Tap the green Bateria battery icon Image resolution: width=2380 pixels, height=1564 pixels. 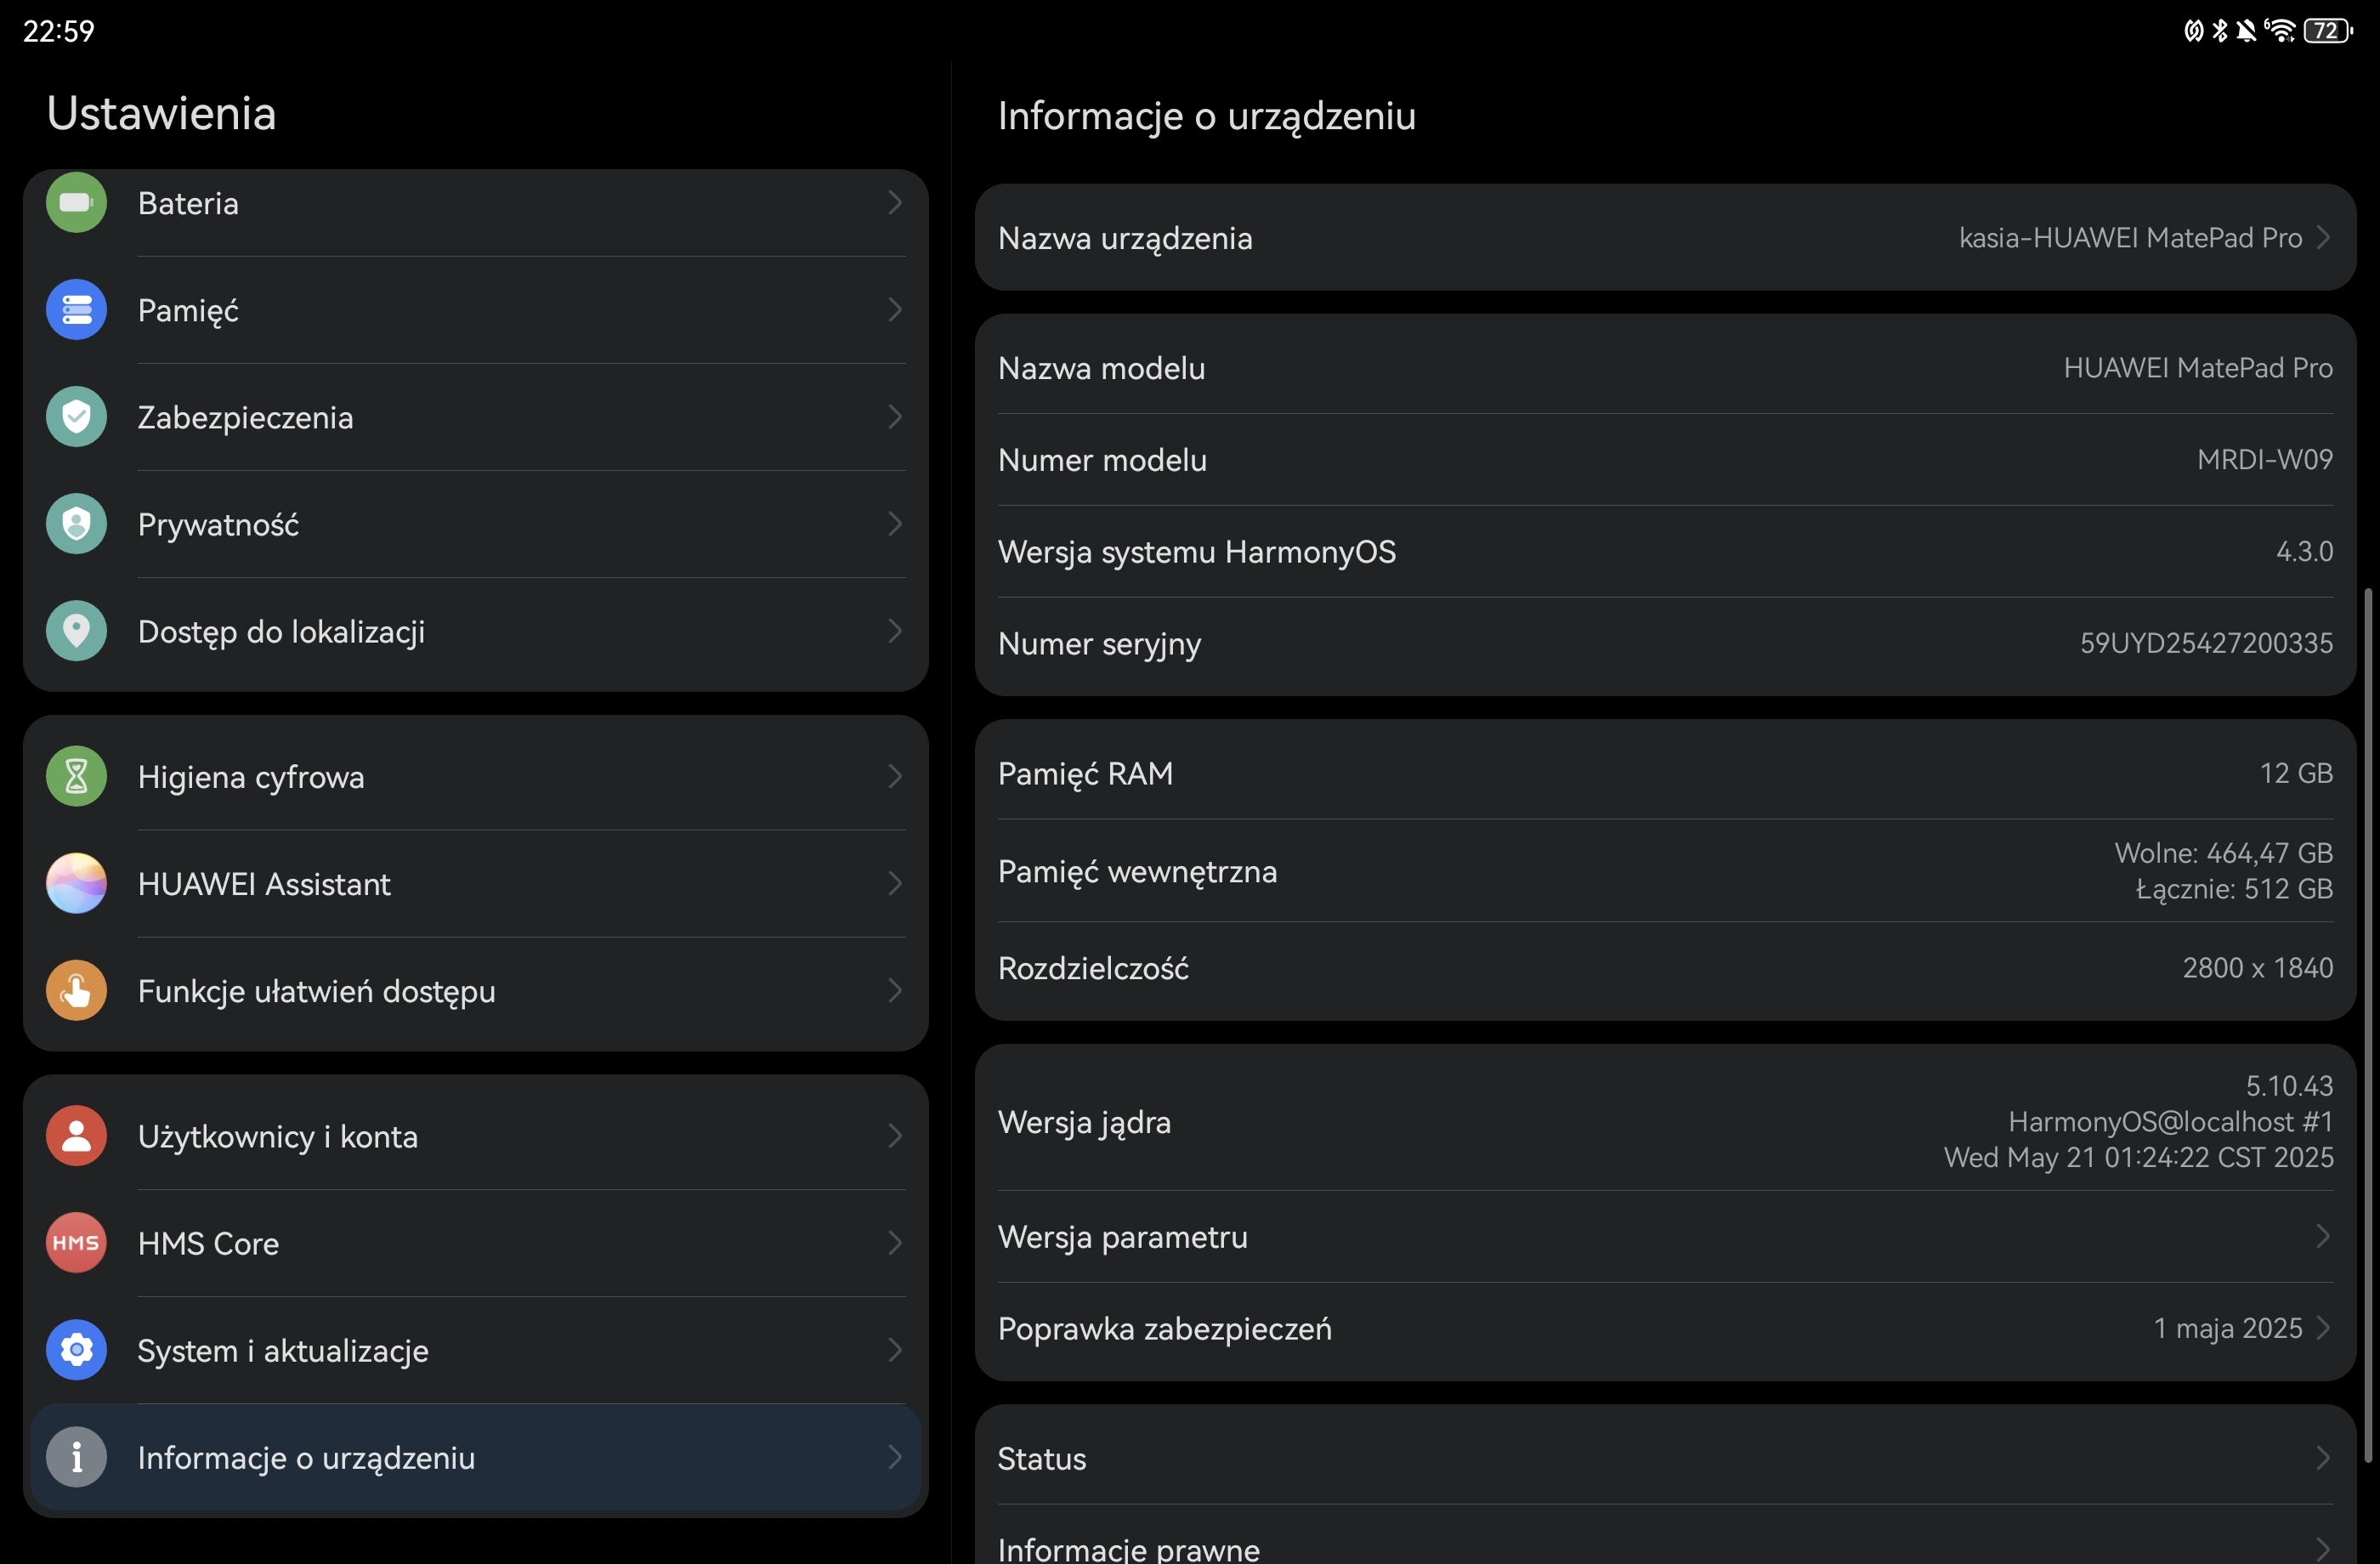tap(76, 203)
